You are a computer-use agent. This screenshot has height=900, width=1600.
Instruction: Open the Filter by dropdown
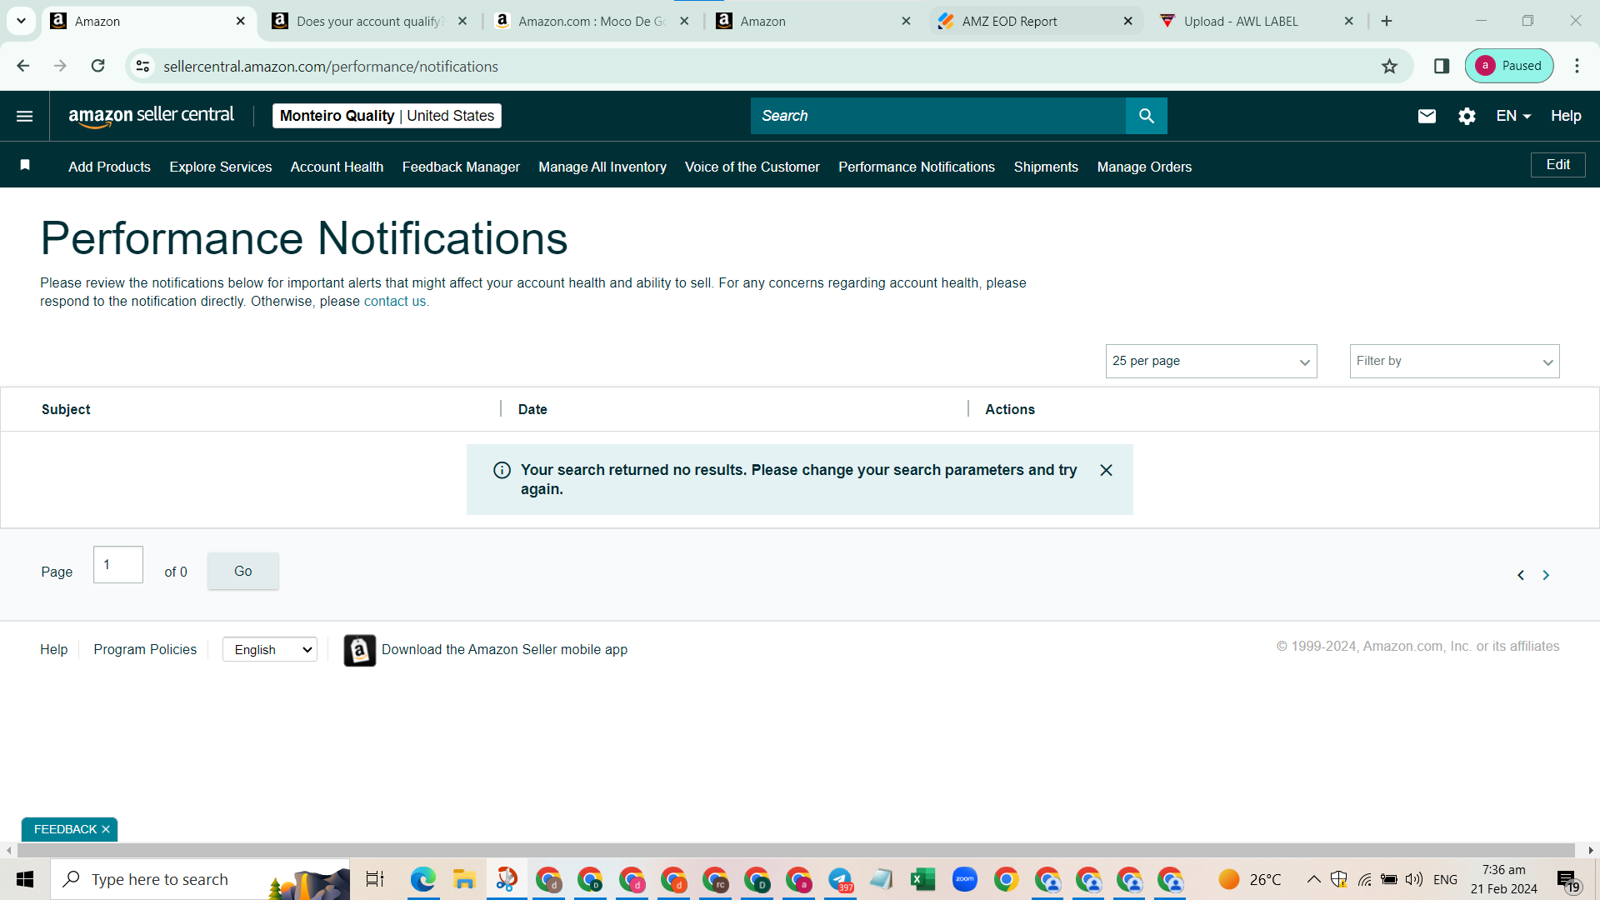point(1454,361)
